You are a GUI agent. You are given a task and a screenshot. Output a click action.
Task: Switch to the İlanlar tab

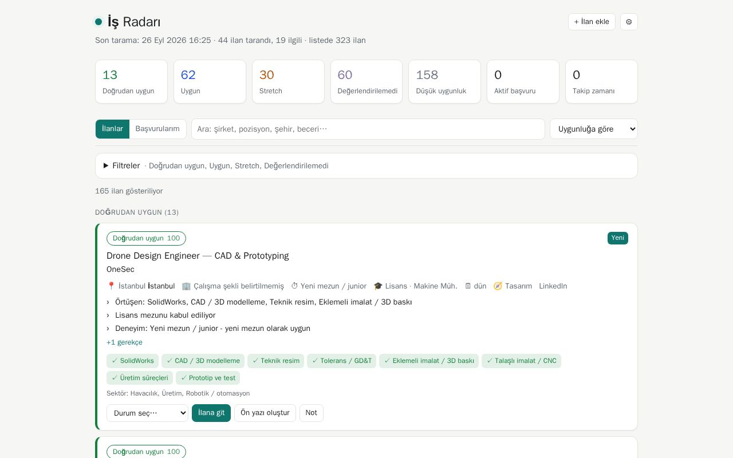[112, 129]
